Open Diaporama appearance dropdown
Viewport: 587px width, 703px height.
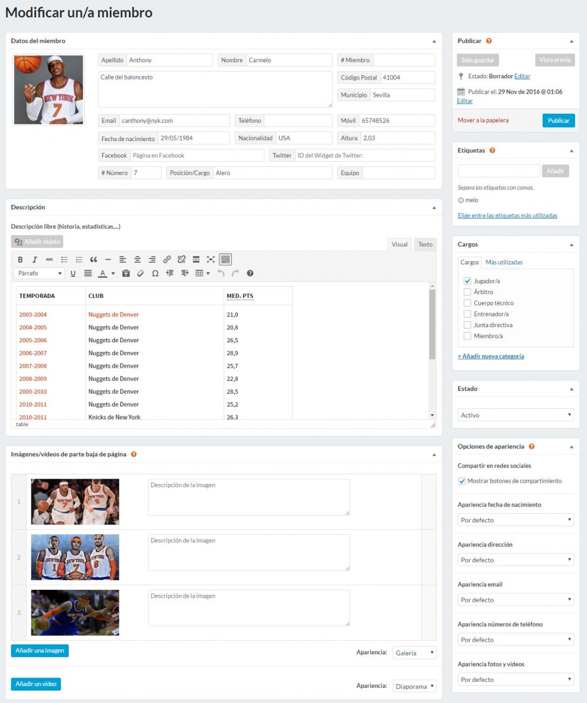coord(415,686)
